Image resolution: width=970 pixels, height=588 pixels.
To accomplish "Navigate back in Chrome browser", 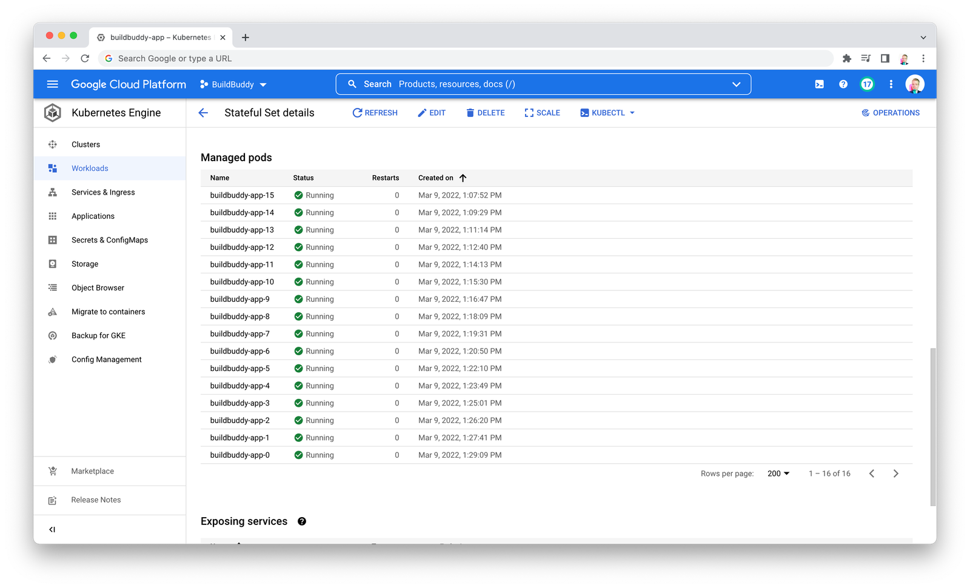I will tap(47, 58).
